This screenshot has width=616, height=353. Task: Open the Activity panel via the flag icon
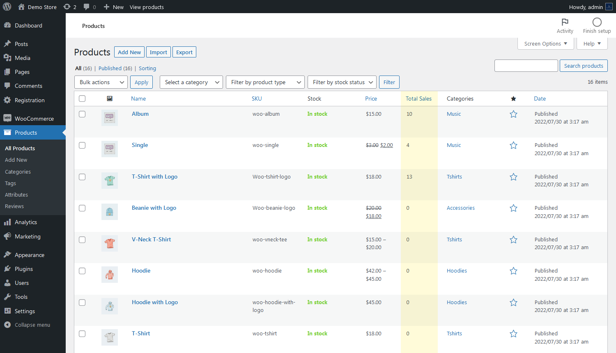[565, 23]
